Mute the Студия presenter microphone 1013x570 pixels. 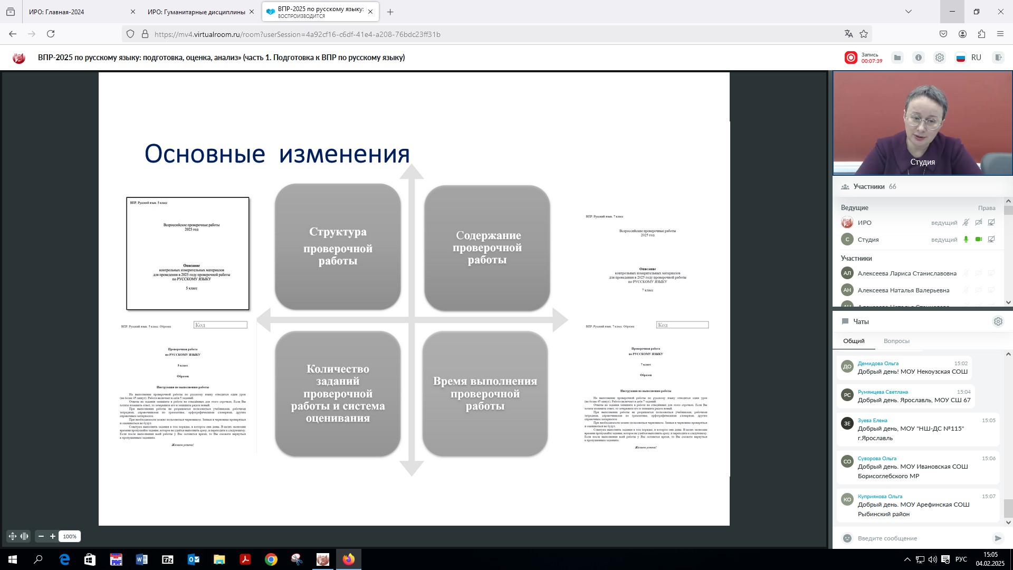[x=966, y=240]
